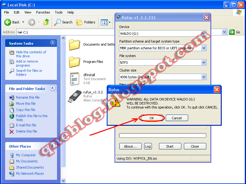Click the Start button in Rufus
This screenshot has width=246, height=184.
[x=170, y=146]
